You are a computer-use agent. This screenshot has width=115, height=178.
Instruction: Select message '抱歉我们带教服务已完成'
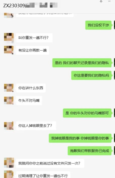(x=90, y=151)
